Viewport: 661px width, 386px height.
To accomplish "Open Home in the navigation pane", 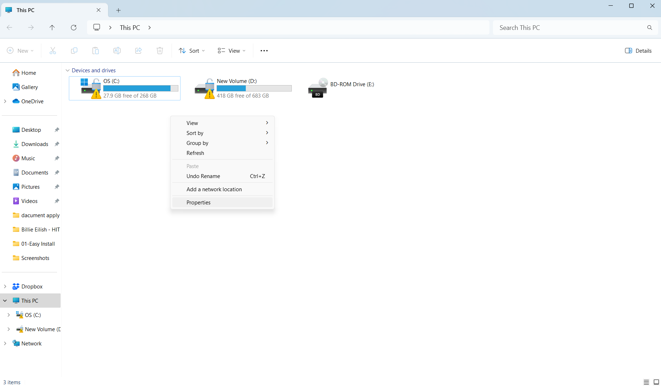I will point(29,73).
